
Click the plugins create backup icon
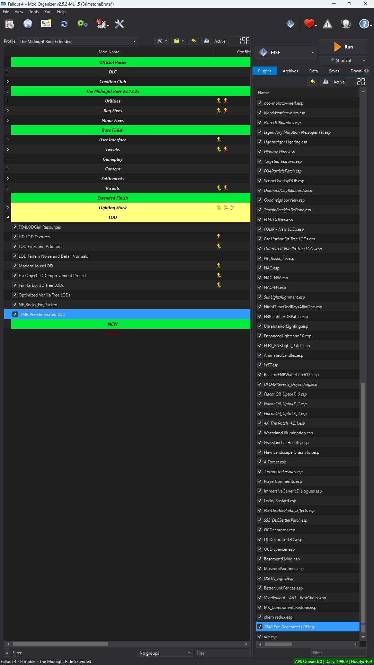pyautogui.click(x=326, y=82)
